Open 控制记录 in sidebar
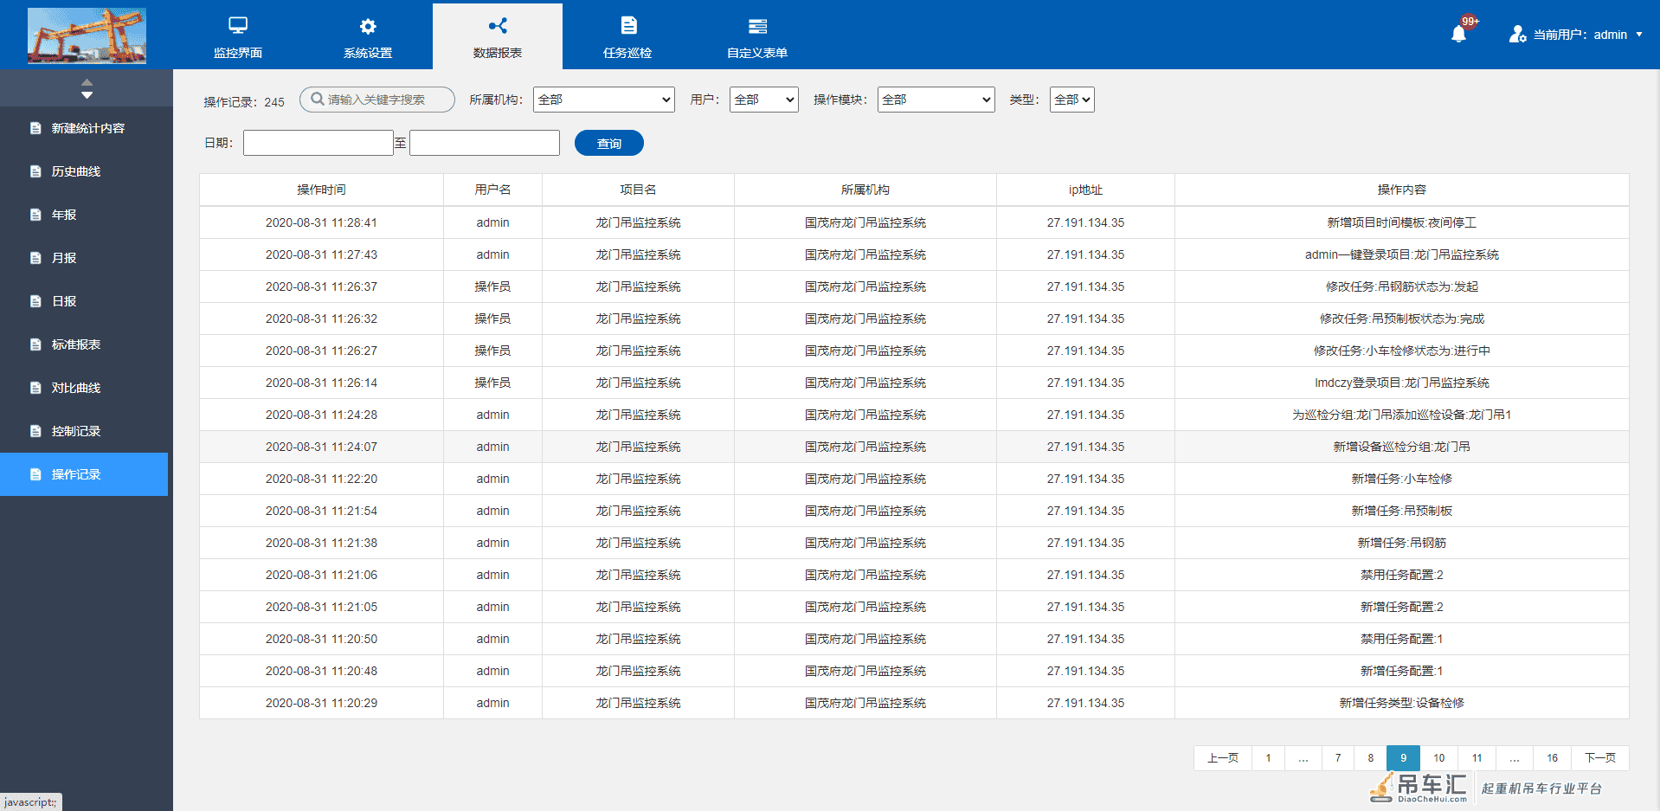This screenshot has height=811, width=1660. coord(84,431)
